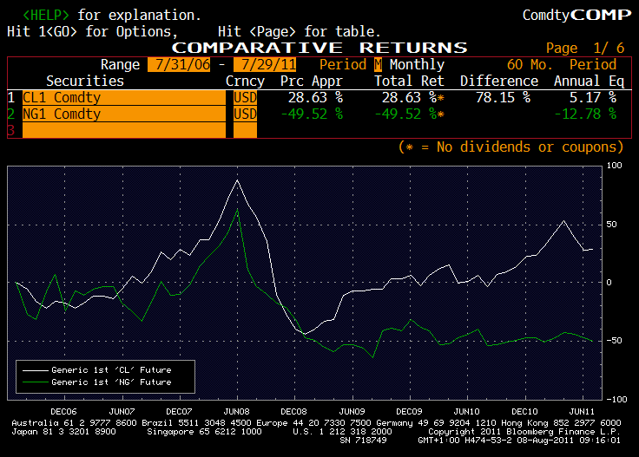Screen dimensions: 639x457
Task: Click the row number 1 label
Action: [x=11, y=98]
